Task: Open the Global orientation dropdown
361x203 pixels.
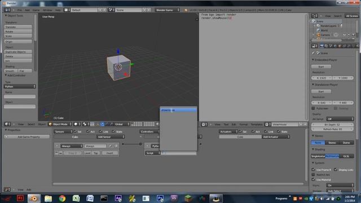Action: click(x=122, y=124)
